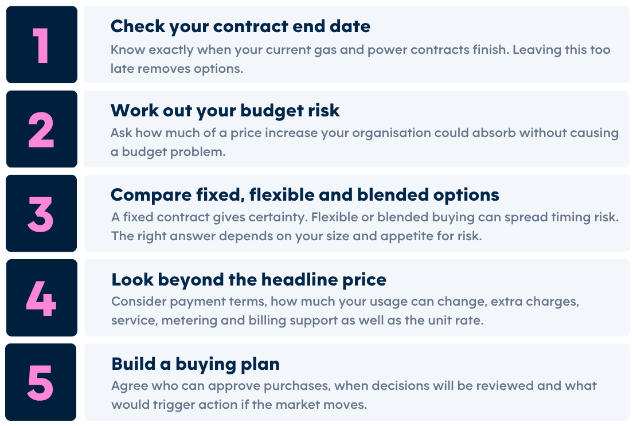Click 'late removes options.' sentence ending
637x426 pixels.
[x=177, y=69]
